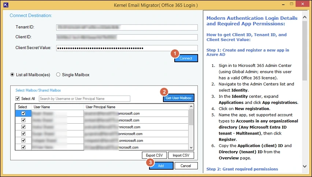Select the List all Mailbox(es) radio button
The height and width of the screenshot is (177, 312).
coord(12,75)
